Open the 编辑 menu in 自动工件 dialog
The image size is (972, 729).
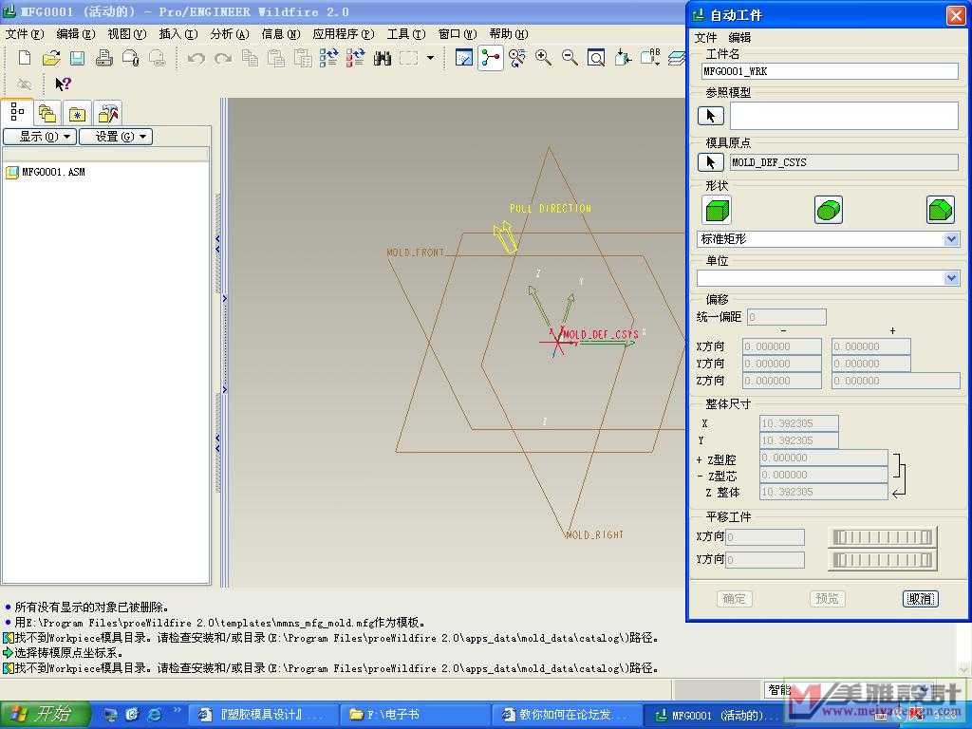pyautogui.click(x=739, y=37)
